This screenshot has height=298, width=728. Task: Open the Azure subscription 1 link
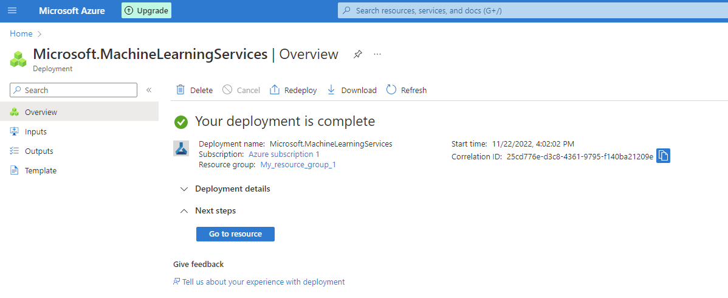pos(284,154)
